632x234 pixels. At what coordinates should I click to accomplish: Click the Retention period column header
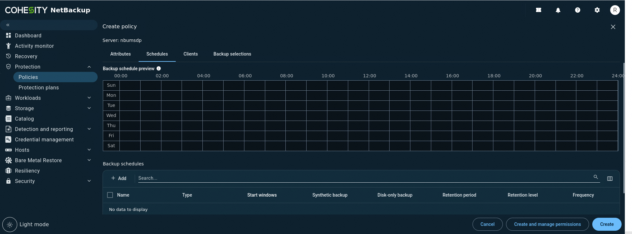pos(459,195)
